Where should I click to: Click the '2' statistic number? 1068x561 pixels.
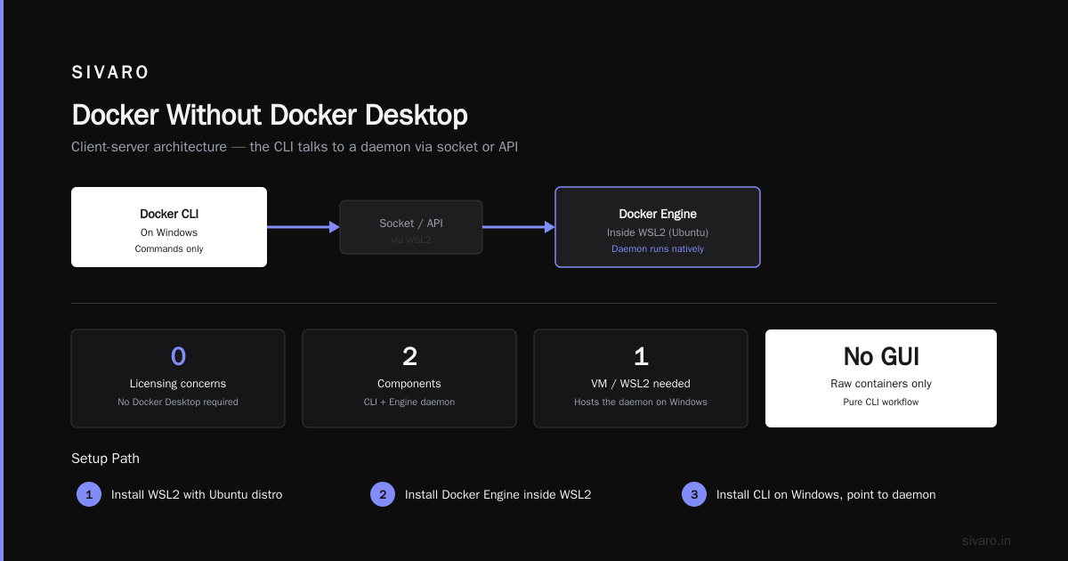[409, 356]
